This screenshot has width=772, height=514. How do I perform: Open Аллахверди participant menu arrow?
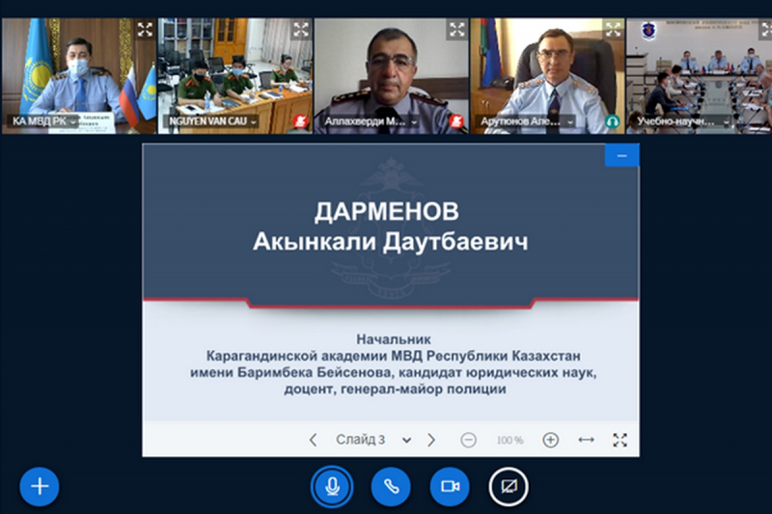[414, 122]
